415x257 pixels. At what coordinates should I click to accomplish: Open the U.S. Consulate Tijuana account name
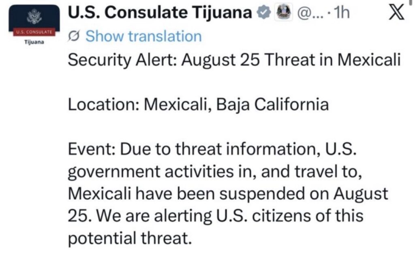[x=160, y=13]
